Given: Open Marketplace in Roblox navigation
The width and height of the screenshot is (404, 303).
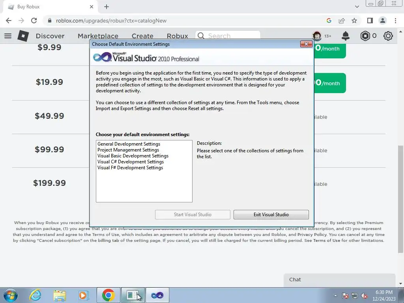Looking at the screenshot, I should (98, 36).
